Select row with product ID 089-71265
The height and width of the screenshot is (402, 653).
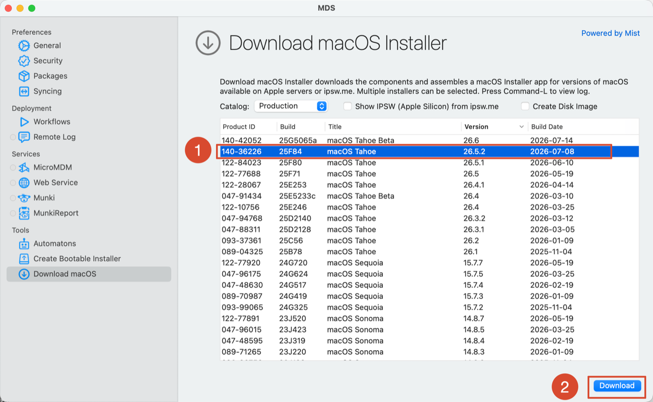430,352
